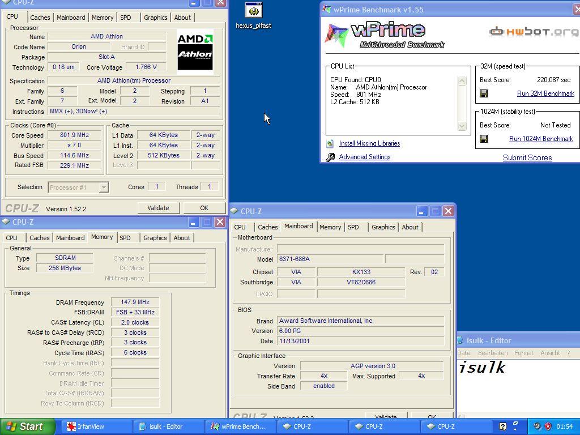Click the isulk text in Editor
Image resolution: width=580 pixels, height=435 pixels.
pos(481,367)
